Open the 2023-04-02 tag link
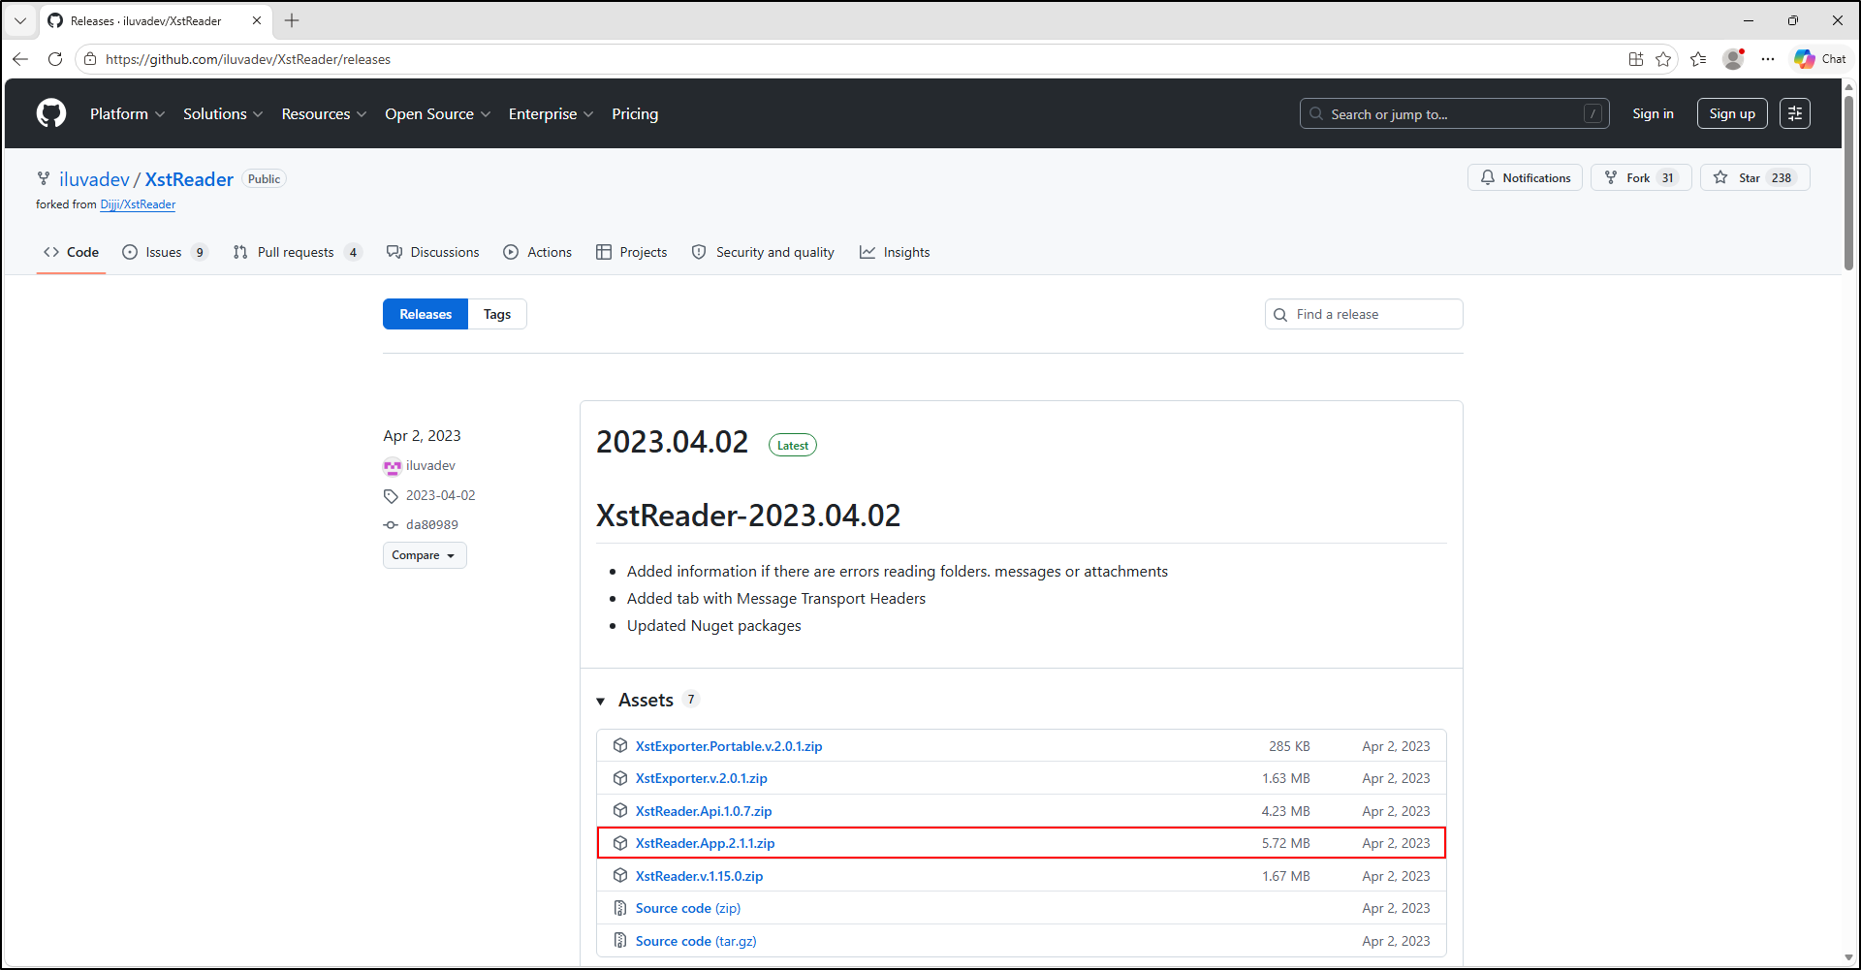This screenshot has width=1861, height=970. [x=440, y=495]
